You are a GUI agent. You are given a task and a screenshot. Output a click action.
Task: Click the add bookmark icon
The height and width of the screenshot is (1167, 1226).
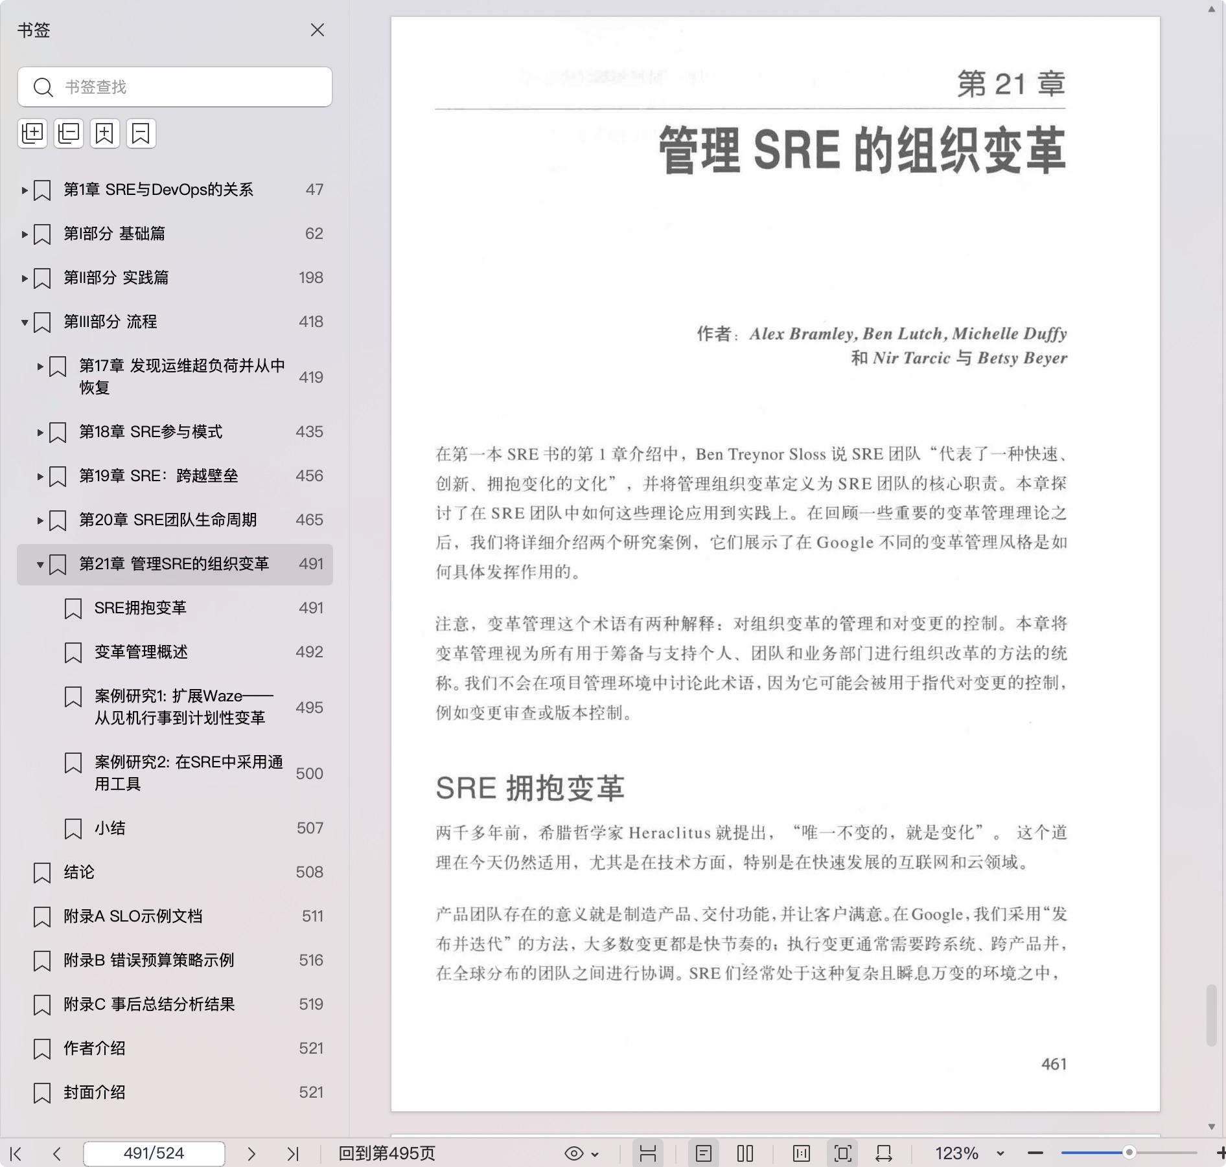coord(105,133)
